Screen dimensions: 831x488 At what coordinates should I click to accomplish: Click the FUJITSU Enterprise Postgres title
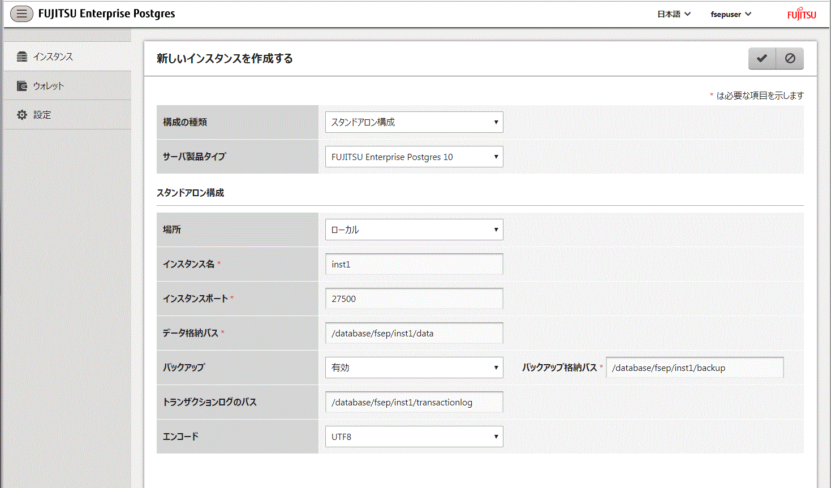tap(107, 14)
